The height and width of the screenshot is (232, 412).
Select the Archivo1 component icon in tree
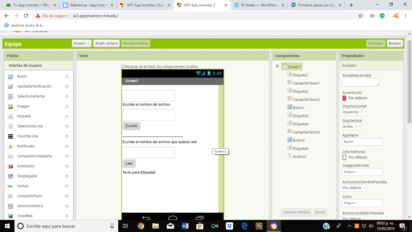(x=290, y=156)
